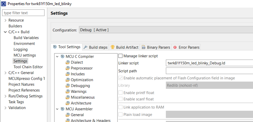Expand the Resource tree node
The width and height of the screenshot is (253, 122).
point(5,20)
